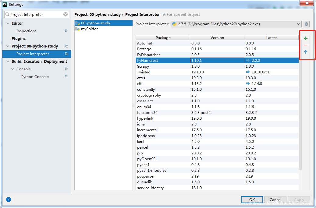The width and height of the screenshot is (316, 208).
Task: Click the magnifier icon in search box
Action: [x=7, y=14]
